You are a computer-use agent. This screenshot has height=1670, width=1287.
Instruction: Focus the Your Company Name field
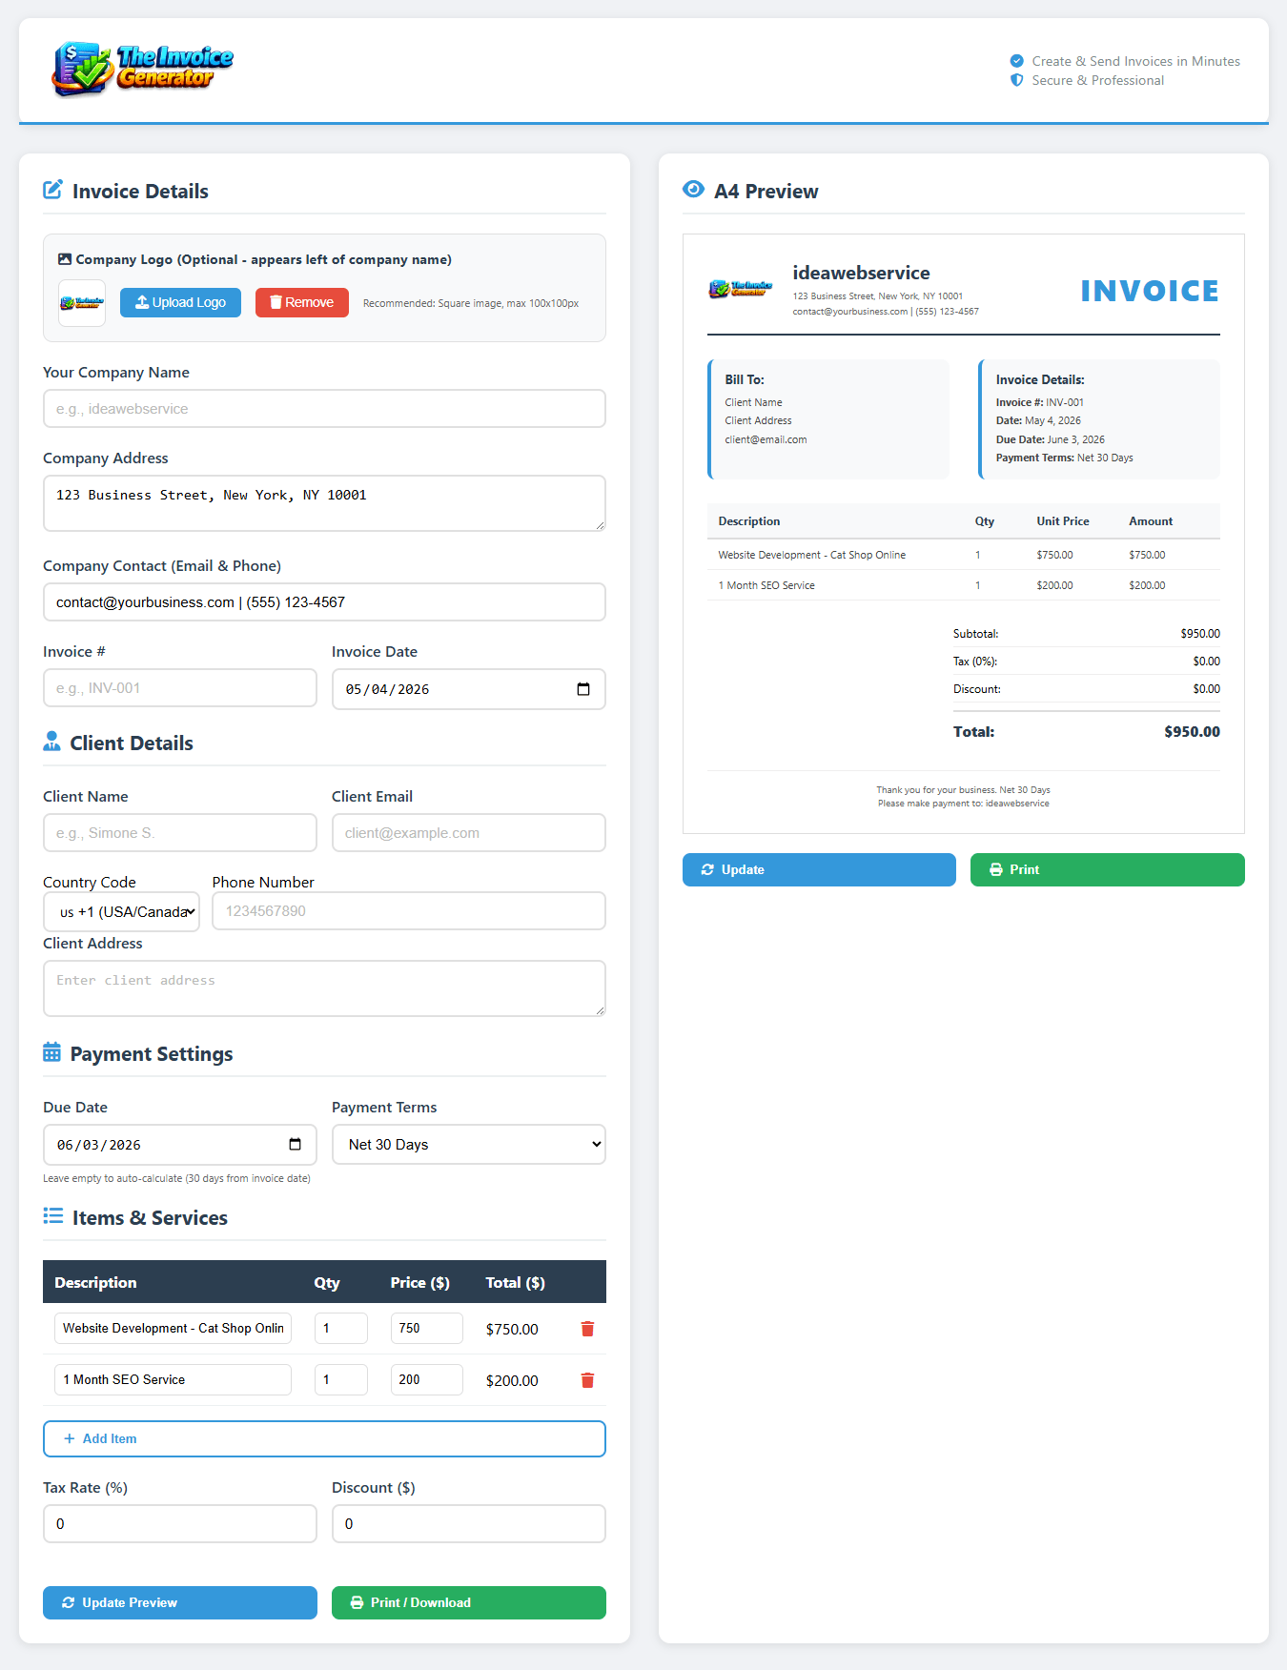tap(324, 408)
